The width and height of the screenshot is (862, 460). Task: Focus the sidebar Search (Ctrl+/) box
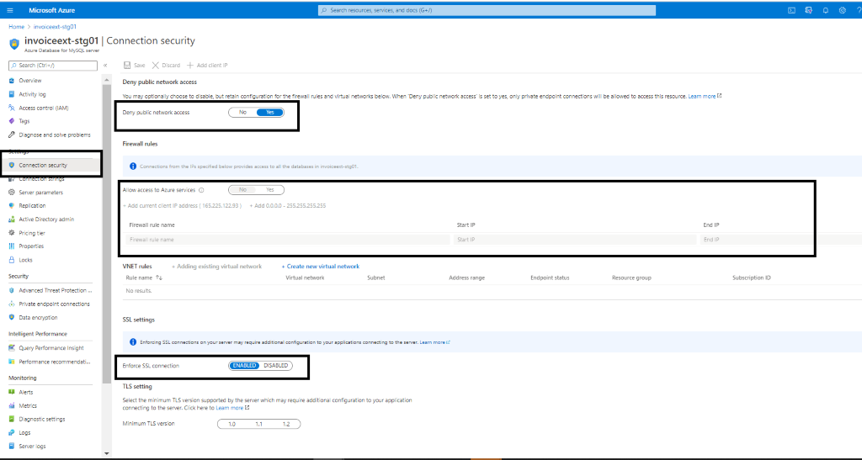[53, 66]
